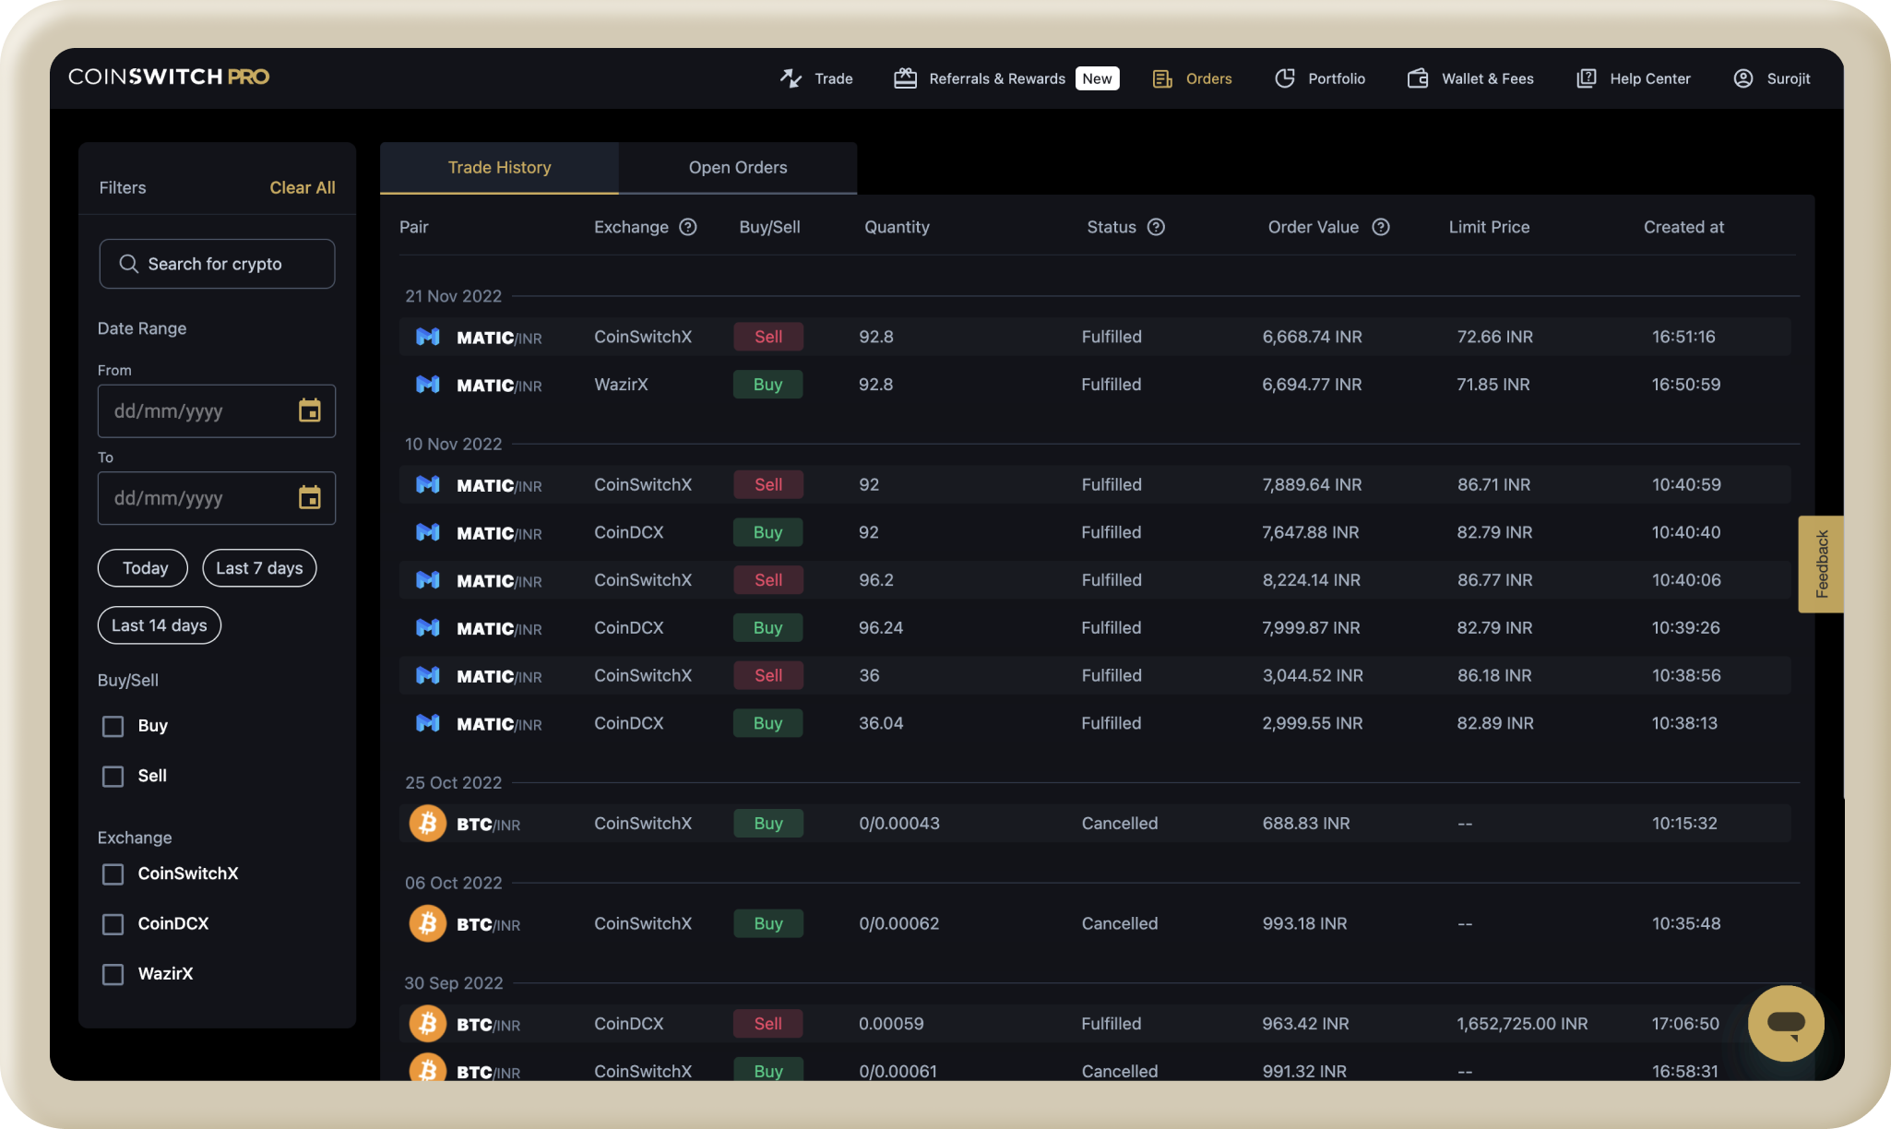
Task: Click quantity 96.24 cell
Action: coord(881,628)
